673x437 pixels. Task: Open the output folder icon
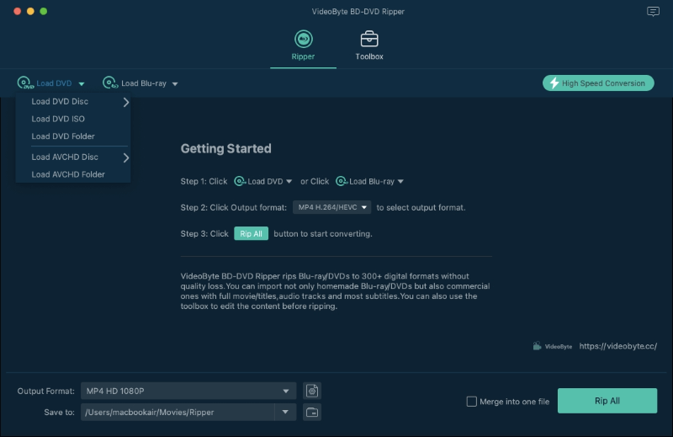pyautogui.click(x=312, y=412)
